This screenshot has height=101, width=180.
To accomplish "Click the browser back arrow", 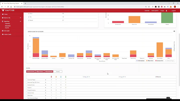I will [2, 7].
